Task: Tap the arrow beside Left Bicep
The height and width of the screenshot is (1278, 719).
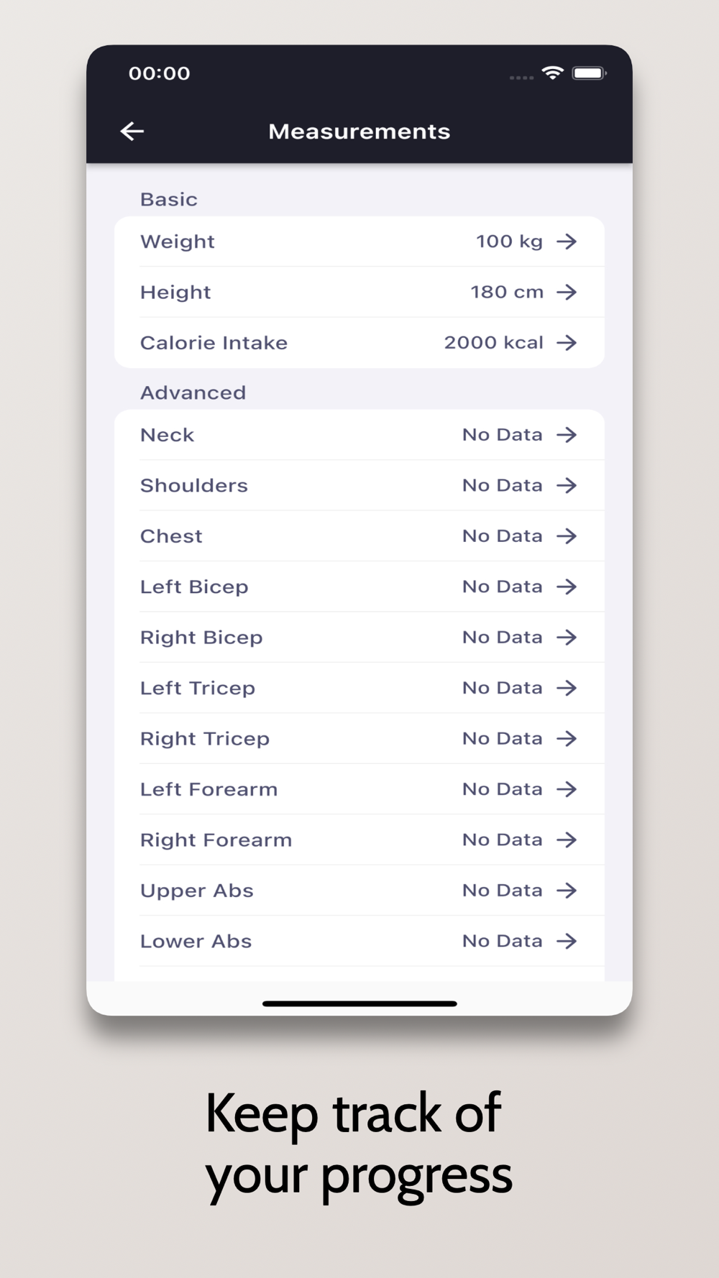Action: [x=567, y=587]
